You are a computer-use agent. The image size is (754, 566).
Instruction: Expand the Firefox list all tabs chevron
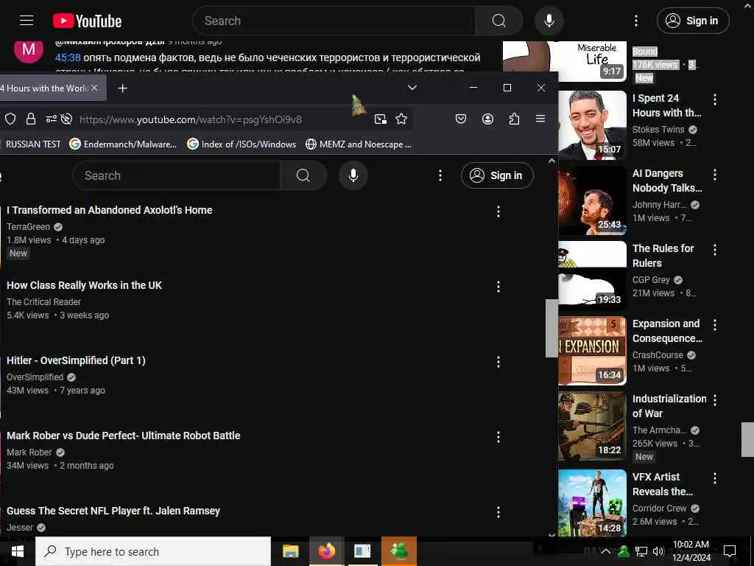(412, 88)
